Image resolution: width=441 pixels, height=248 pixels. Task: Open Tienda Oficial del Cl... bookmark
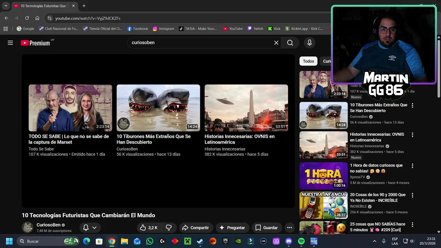coord(102,29)
